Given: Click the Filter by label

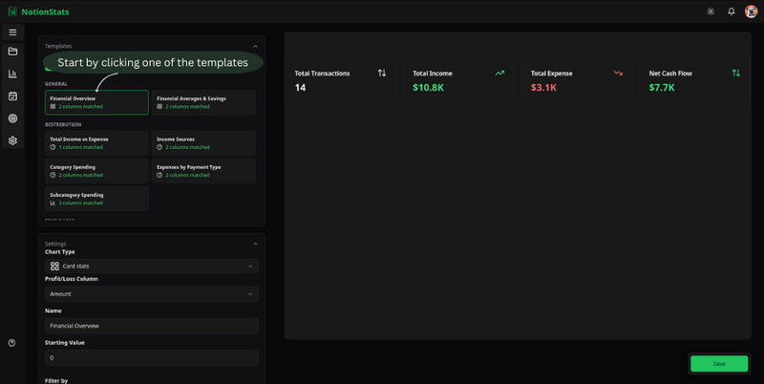Looking at the screenshot, I should [x=56, y=380].
